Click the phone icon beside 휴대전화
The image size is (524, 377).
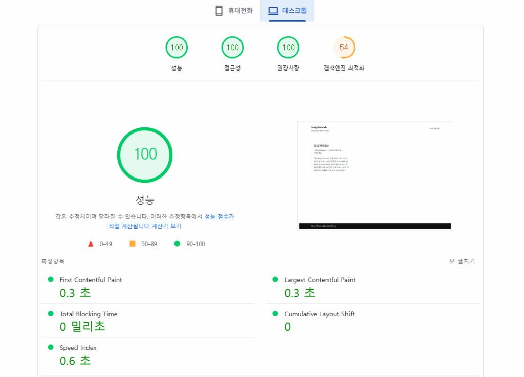pos(219,11)
